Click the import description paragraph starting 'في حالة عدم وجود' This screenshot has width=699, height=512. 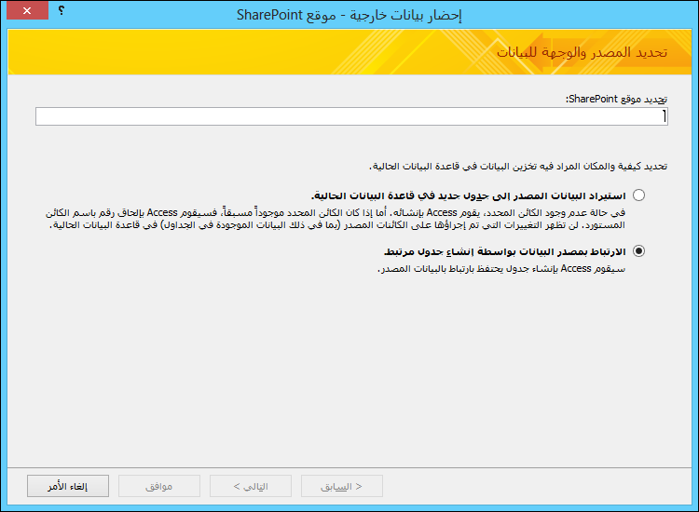click(336, 219)
